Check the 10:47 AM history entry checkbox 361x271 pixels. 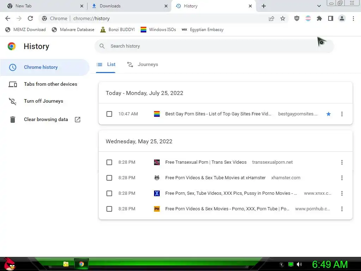109,114
